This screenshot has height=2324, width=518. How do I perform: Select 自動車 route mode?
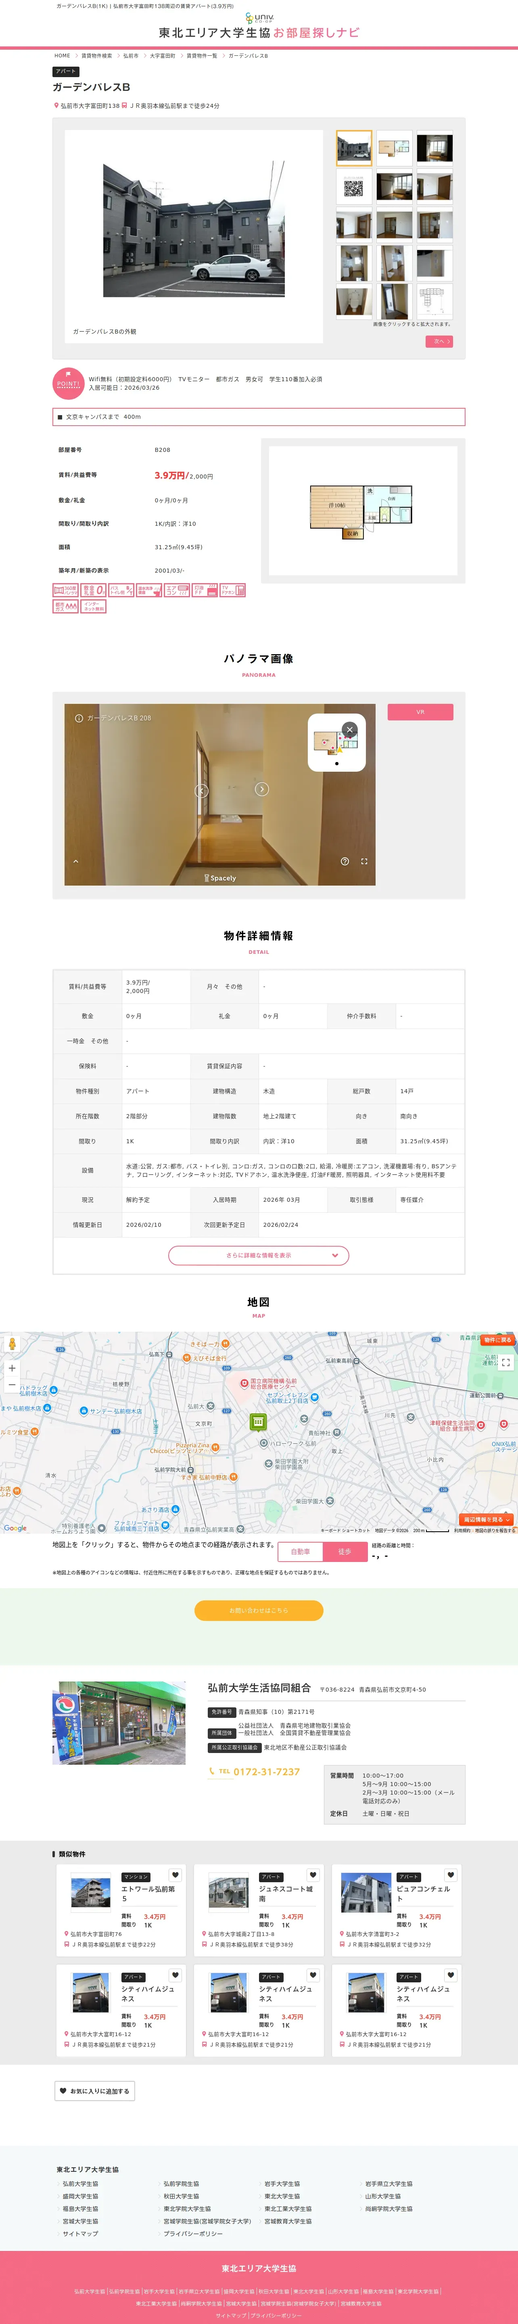tap(301, 1552)
